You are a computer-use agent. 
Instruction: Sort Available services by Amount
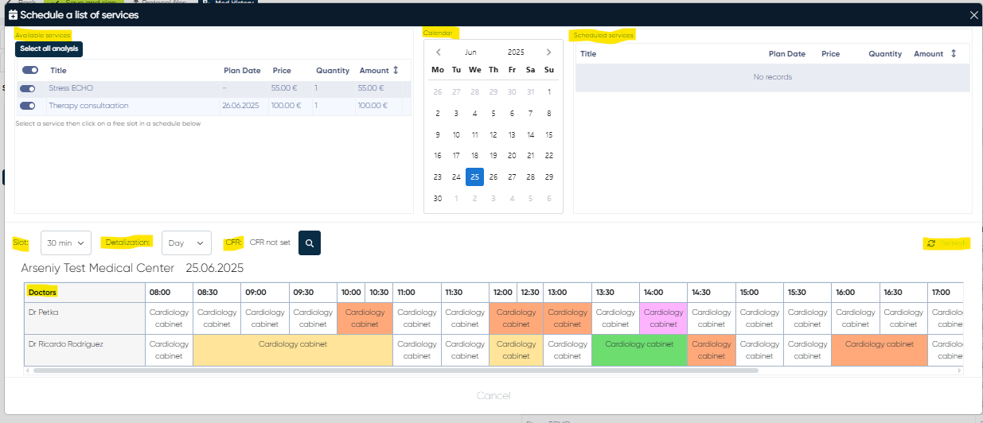coord(396,71)
